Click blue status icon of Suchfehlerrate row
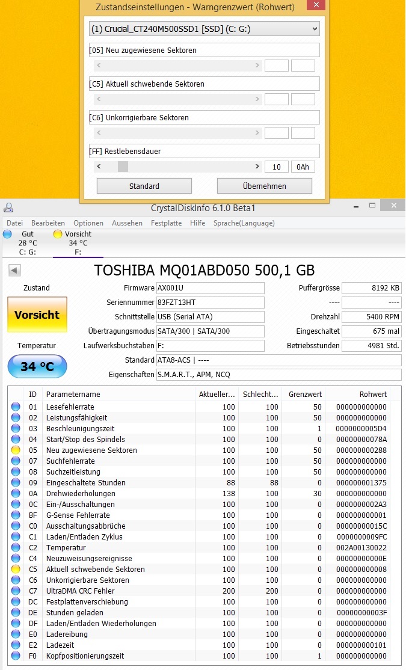The image size is (406, 670). coord(16,461)
